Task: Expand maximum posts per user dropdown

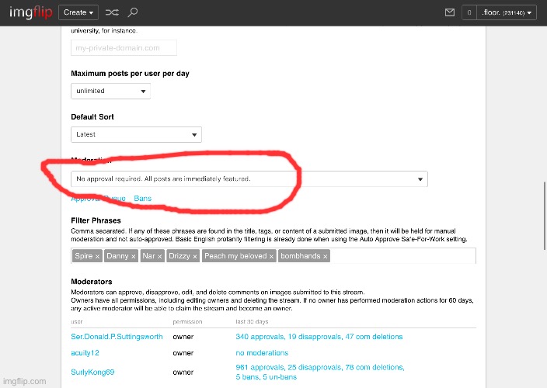Action: point(110,91)
